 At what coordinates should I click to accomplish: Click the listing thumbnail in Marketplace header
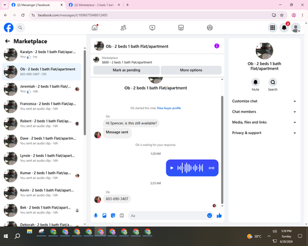click(96, 60)
